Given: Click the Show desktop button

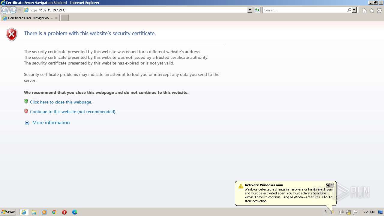Looking at the screenshot, I should point(381,212).
